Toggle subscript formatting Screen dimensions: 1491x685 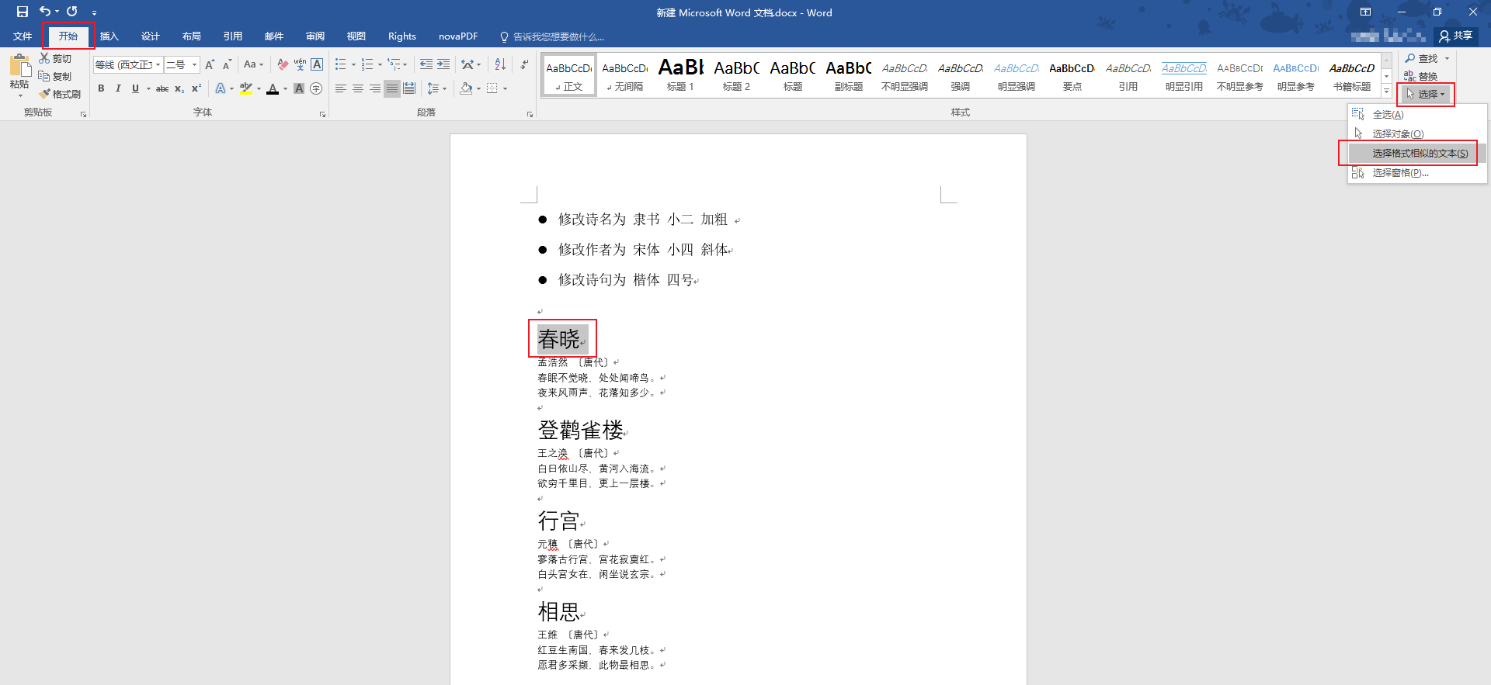click(x=179, y=88)
